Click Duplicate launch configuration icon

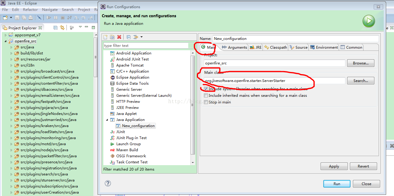pos(112,37)
